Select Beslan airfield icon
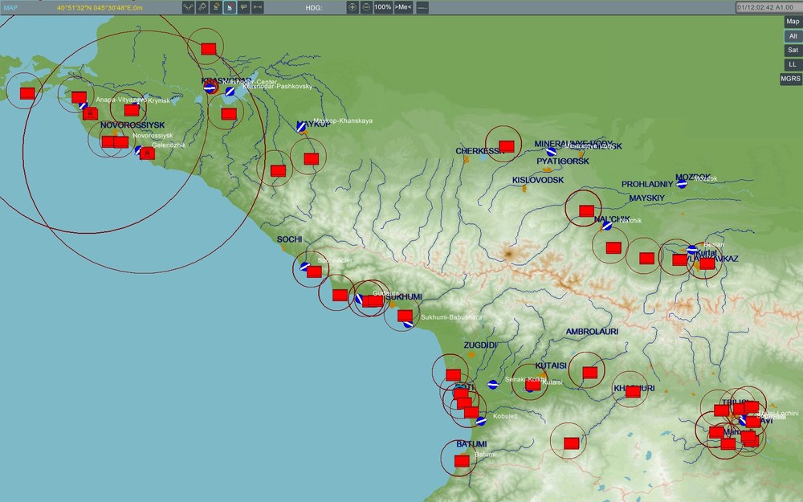 [x=692, y=250]
